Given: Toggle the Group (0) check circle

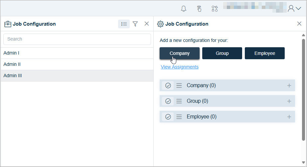Looking at the screenshot, I should click(x=168, y=101).
